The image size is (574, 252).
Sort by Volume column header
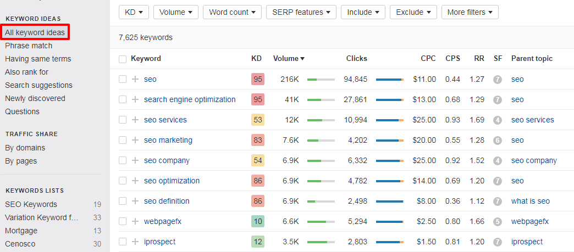click(x=289, y=59)
